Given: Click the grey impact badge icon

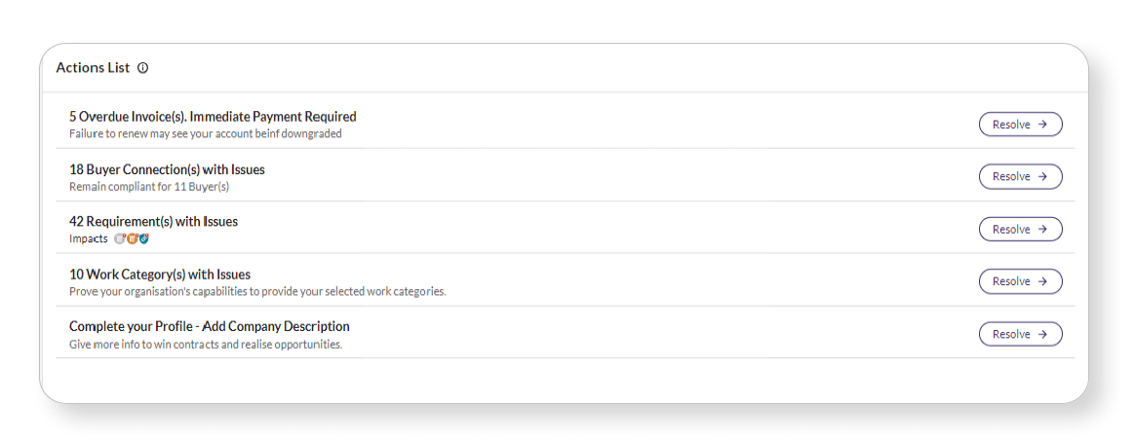Looking at the screenshot, I should (120, 239).
